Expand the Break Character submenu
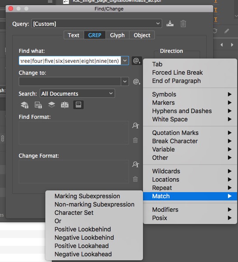 [x=190, y=141]
